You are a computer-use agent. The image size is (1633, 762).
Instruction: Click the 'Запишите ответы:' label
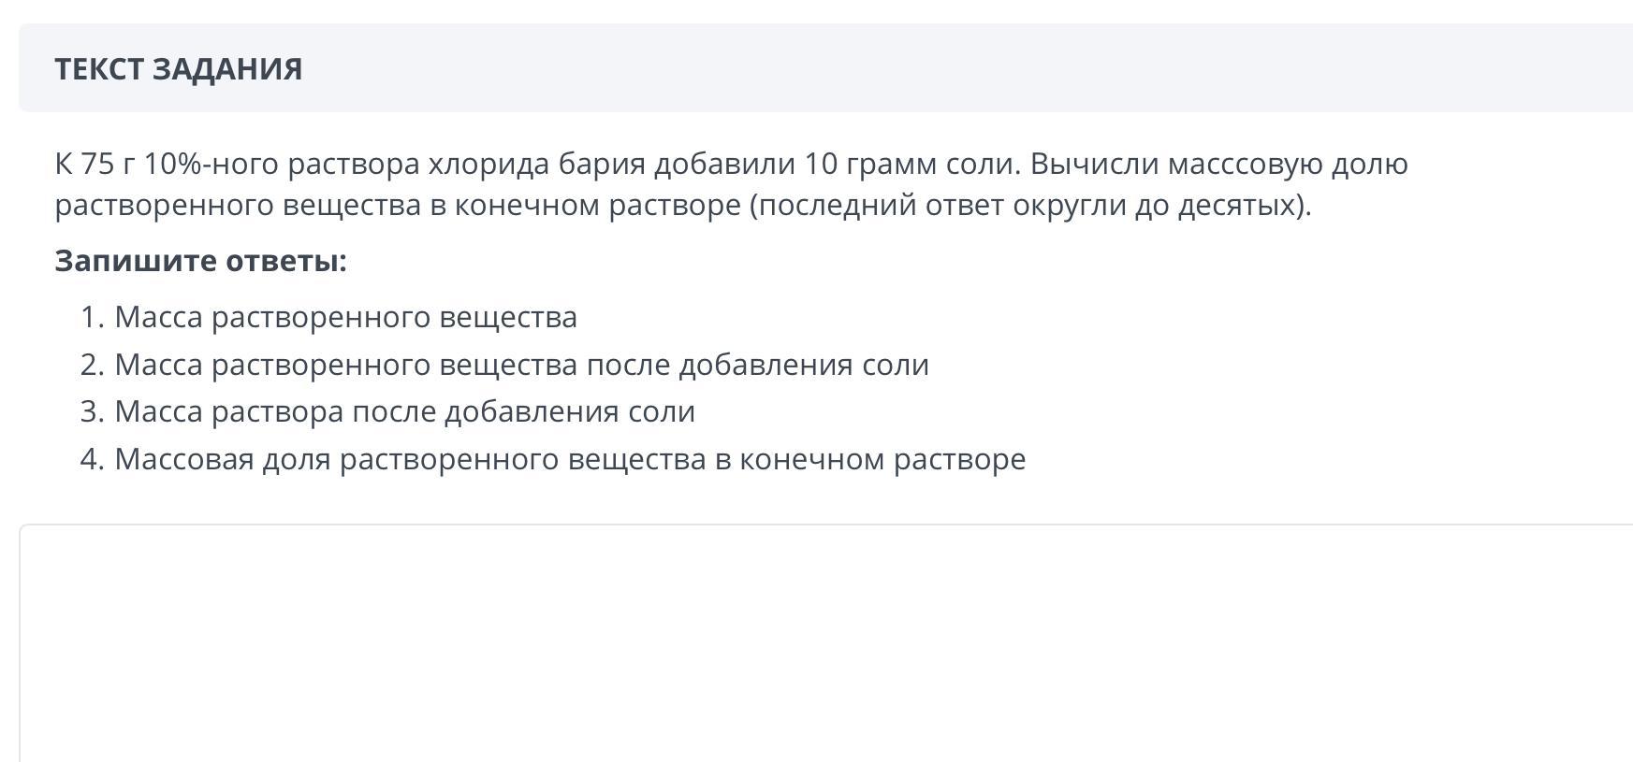(x=200, y=261)
